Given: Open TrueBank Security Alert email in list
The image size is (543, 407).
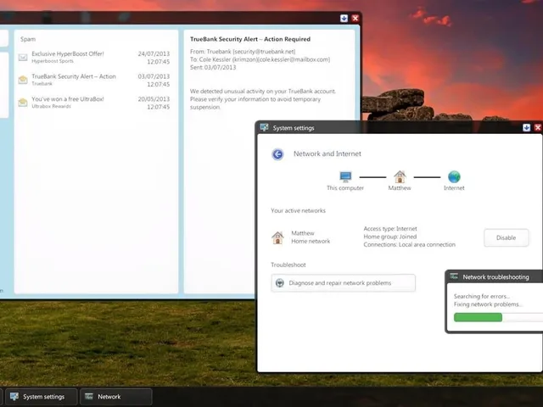Looking at the screenshot, I should 94,80.
